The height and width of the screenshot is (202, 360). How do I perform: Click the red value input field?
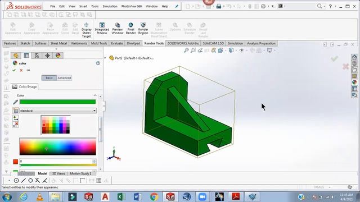click(x=56, y=162)
